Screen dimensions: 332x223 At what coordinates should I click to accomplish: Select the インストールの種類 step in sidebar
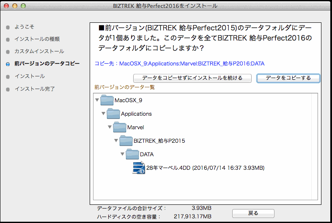coord(37,39)
